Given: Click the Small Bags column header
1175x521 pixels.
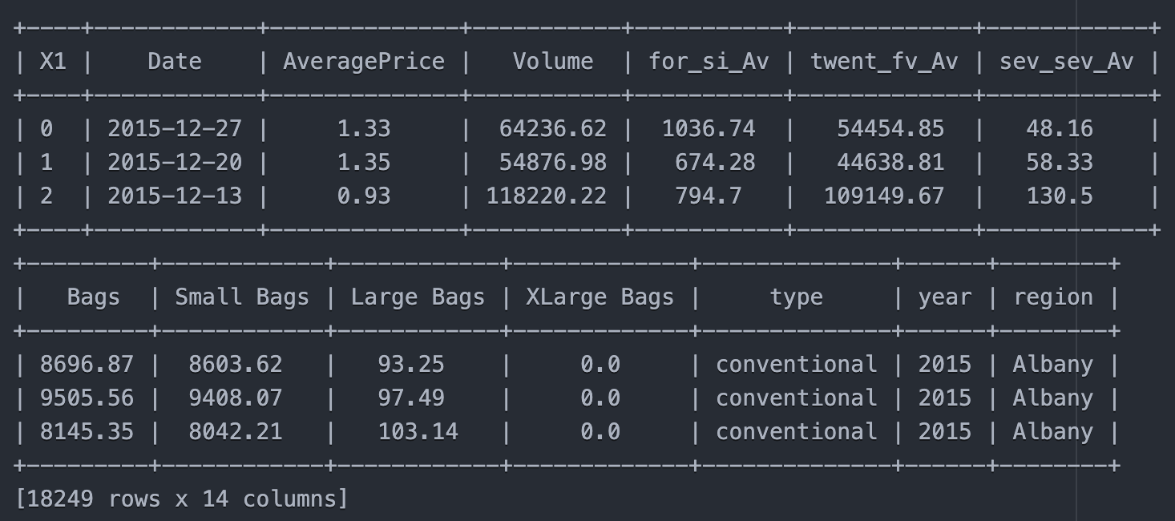Looking at the screenshot, I should (x=242, y=297).
